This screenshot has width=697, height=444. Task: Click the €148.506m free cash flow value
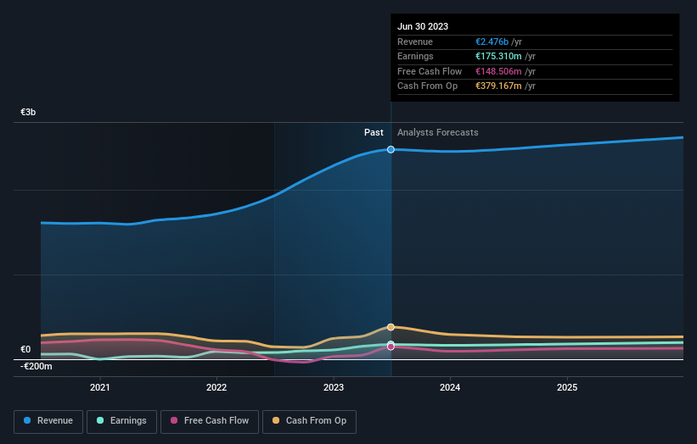point(498,71)
